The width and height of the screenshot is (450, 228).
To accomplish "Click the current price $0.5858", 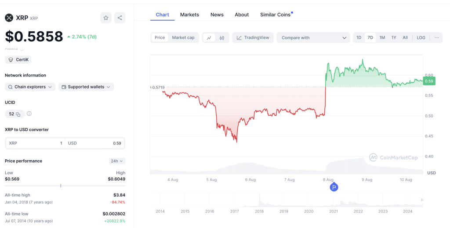I will [34, 37].
